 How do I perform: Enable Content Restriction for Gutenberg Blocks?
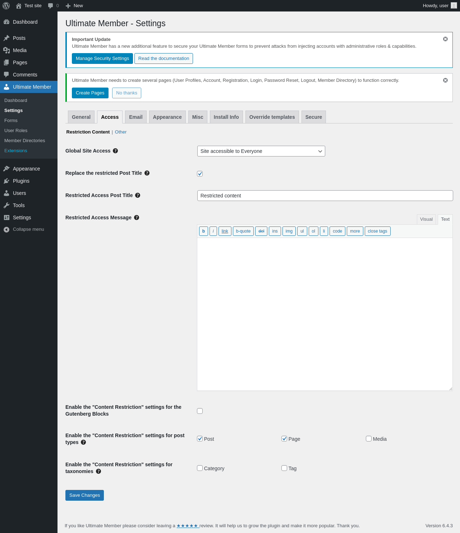pyautogui.click(x=200, y=411)
